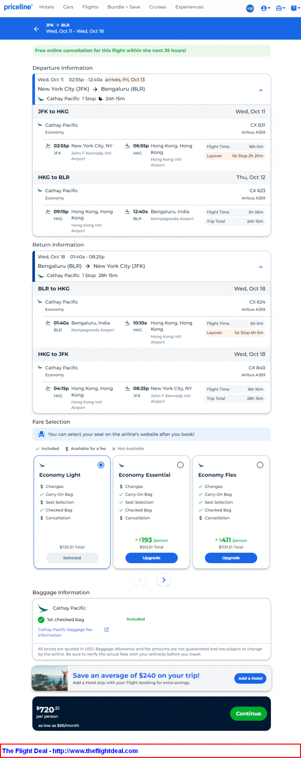The image size is (301, 758).
Task: Click the takeoff icon for 09:15p departure
Action: pos(48,212)
